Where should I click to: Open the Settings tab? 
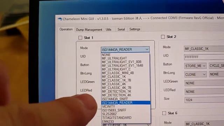(x=135, y=29)
